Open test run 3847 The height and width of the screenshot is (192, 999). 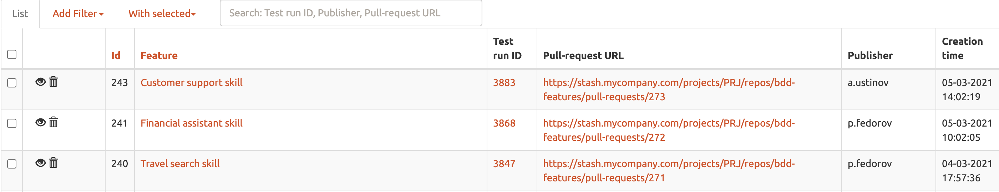coord(504,164)
